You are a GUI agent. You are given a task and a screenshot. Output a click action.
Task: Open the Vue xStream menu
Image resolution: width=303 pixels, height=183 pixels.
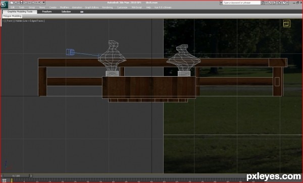coord(163,8)
